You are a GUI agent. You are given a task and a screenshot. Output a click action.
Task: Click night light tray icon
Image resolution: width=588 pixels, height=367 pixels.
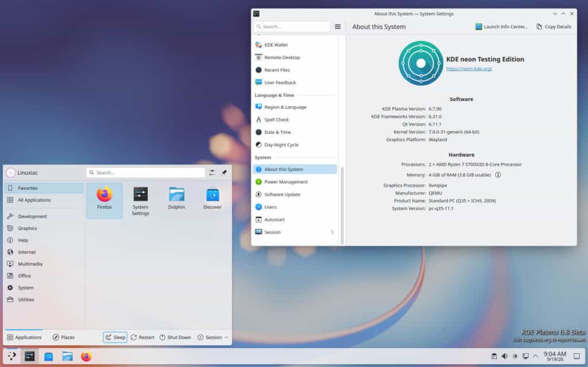[x=515, y=356]
